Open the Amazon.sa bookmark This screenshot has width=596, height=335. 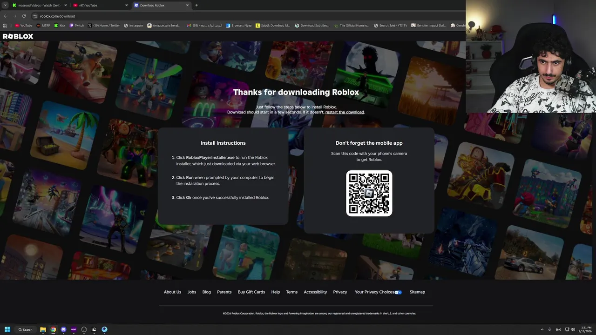tap(163, 26)
